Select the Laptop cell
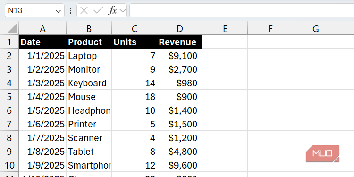 (x=89, y=56)
